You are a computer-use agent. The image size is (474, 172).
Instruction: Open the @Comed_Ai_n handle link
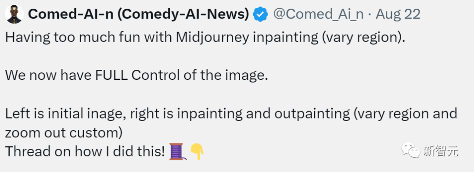[318, 14]
